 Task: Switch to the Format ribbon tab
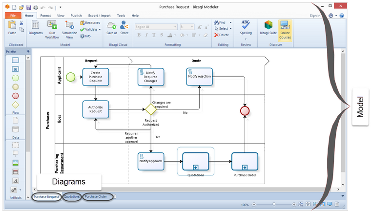point(45,15)
